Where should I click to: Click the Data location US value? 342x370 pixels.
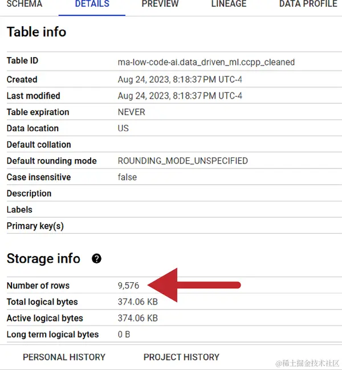(x=123, y=128)
